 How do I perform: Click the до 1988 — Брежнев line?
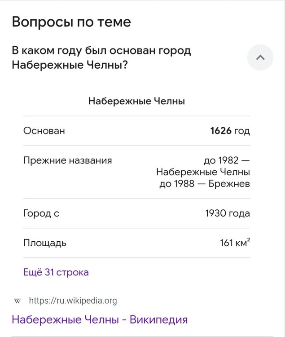point(204,184)
